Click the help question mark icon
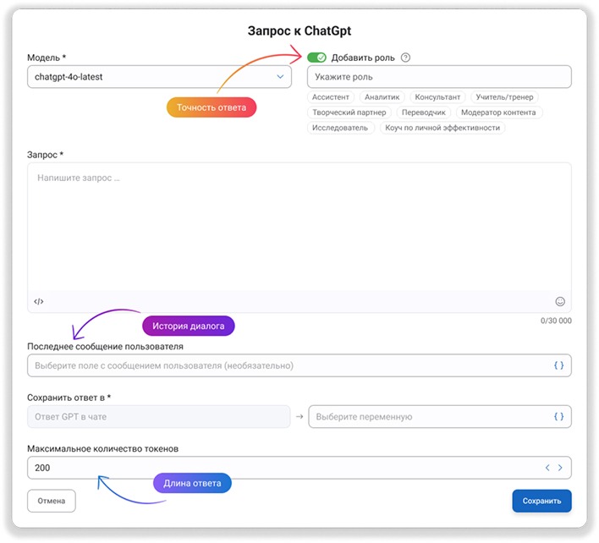The height and width of the screenshot is (543, 599). (x=406, y=58)
